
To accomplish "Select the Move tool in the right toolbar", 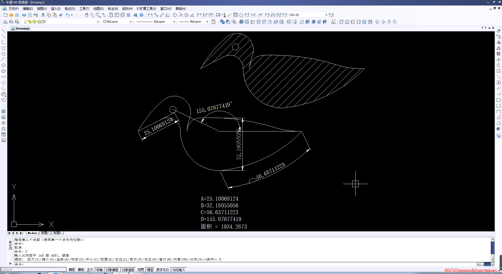I will pyautogui.click(x=499, y=60).
